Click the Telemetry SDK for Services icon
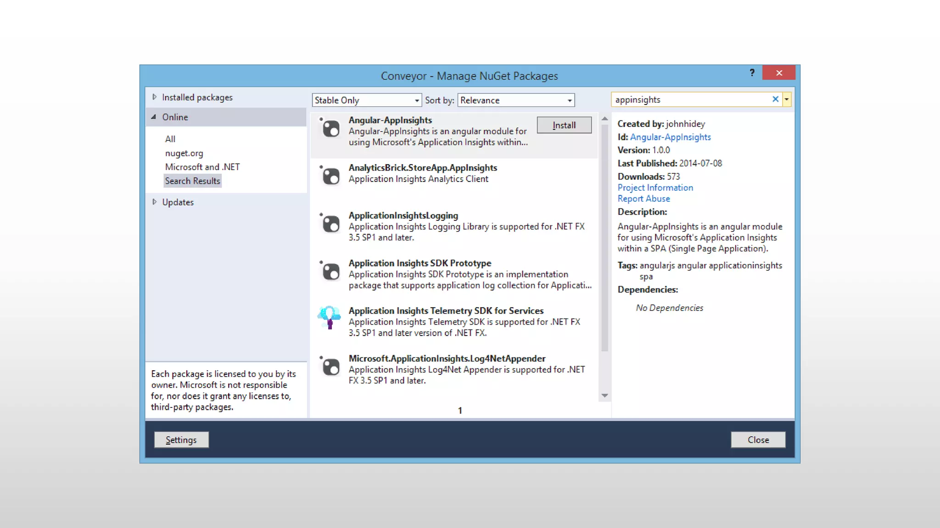This screenshot has width=940, height=528. tap(329, 317)
